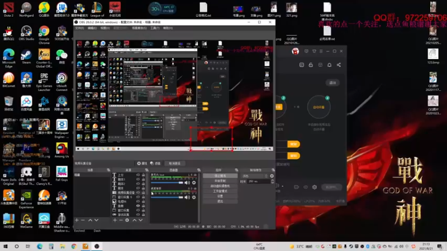The image size is (447, 251).
Task: Click 停止推流 stop streaming button
Action: 220,176
